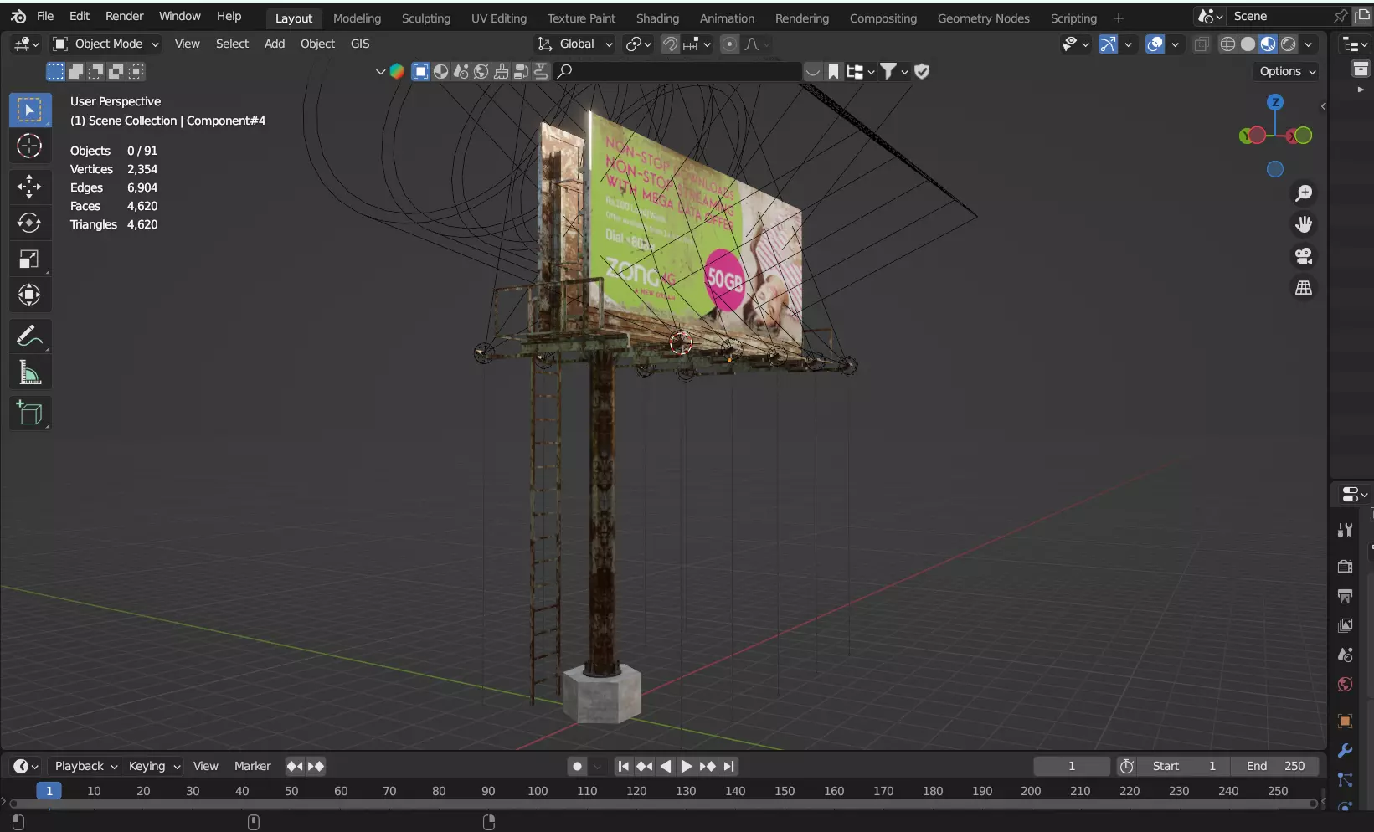Viewport: 1374px width, 832px height.
Task: Toggle viewport overlays button
Action: tap(1155, 44)
